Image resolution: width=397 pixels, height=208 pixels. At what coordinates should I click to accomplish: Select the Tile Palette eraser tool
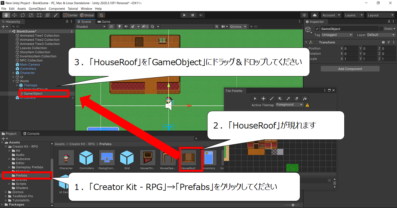[x=297, y=98]
